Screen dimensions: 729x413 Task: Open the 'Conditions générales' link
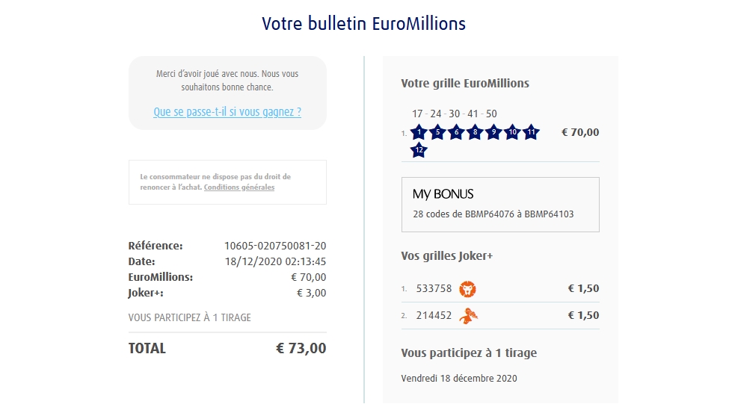(239, 187)
